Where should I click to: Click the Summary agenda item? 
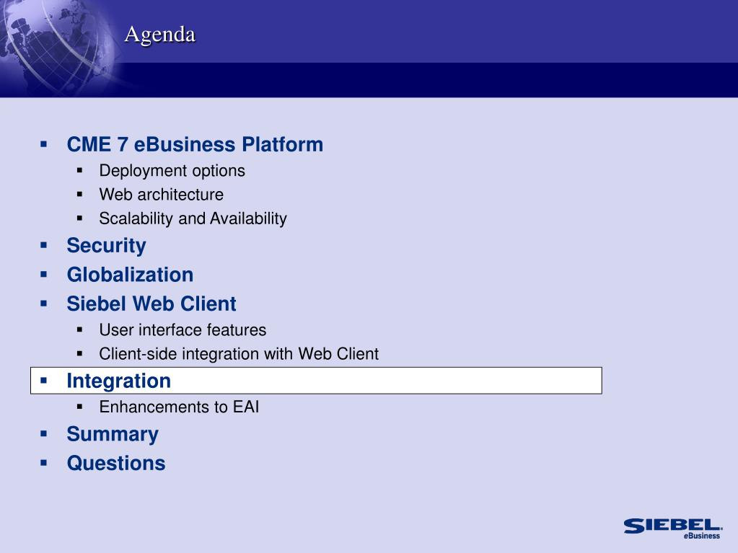point(113,434)
